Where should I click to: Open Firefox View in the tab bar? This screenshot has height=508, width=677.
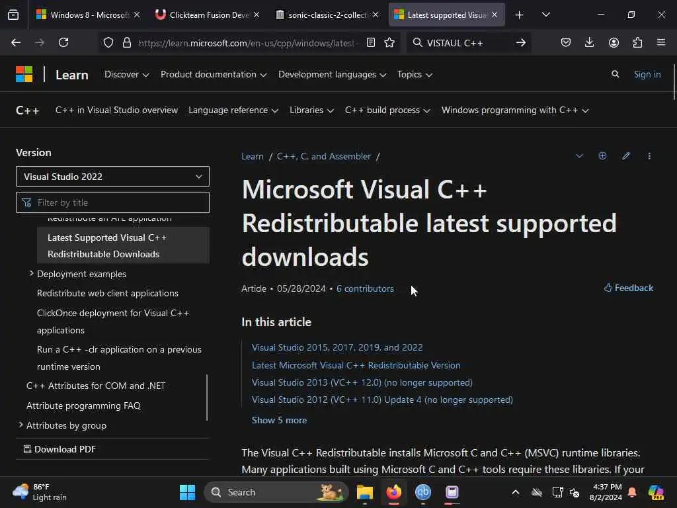(x=13, y=15)
